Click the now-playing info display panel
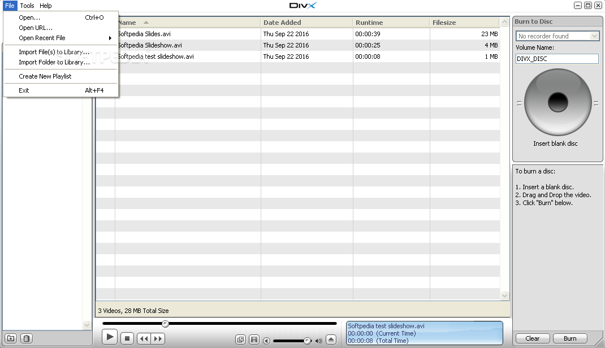This screenshot has width=605, height=348. point(425,333)
